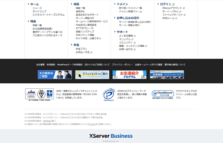The height and width of the screenshot is (143, 223).
Task: Open the ニュース link
Action: [37, 8]
